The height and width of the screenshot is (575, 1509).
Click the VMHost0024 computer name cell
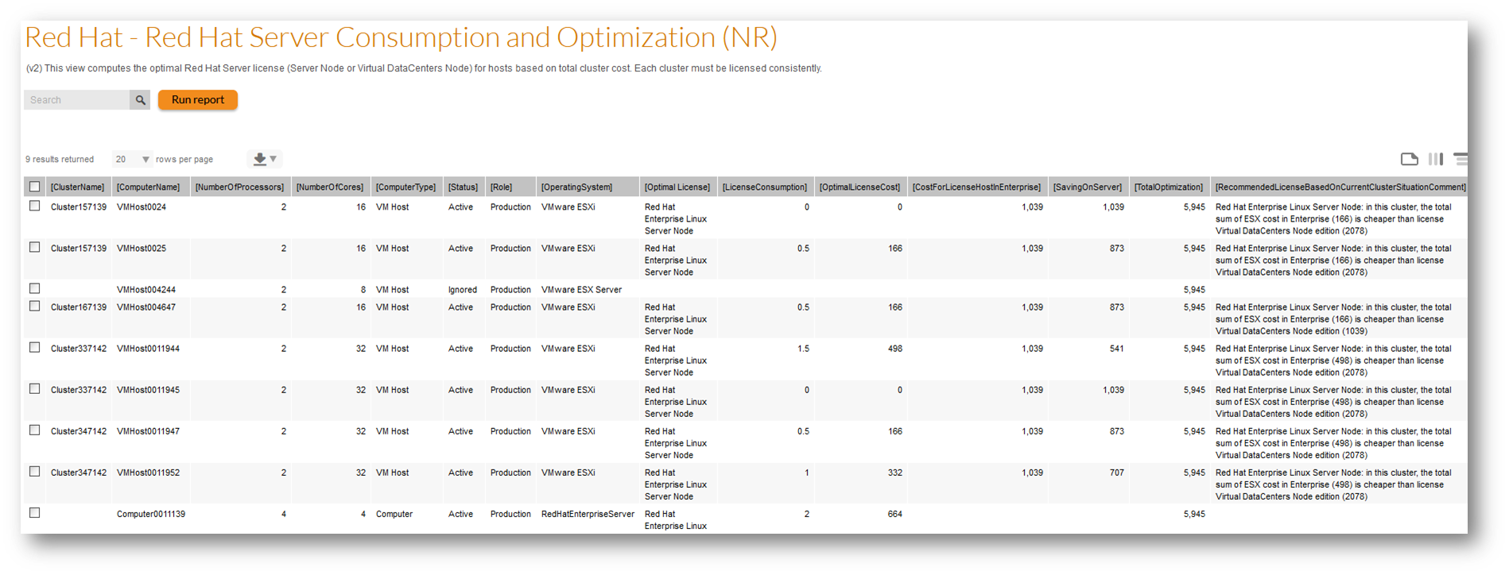pos(142,207)
